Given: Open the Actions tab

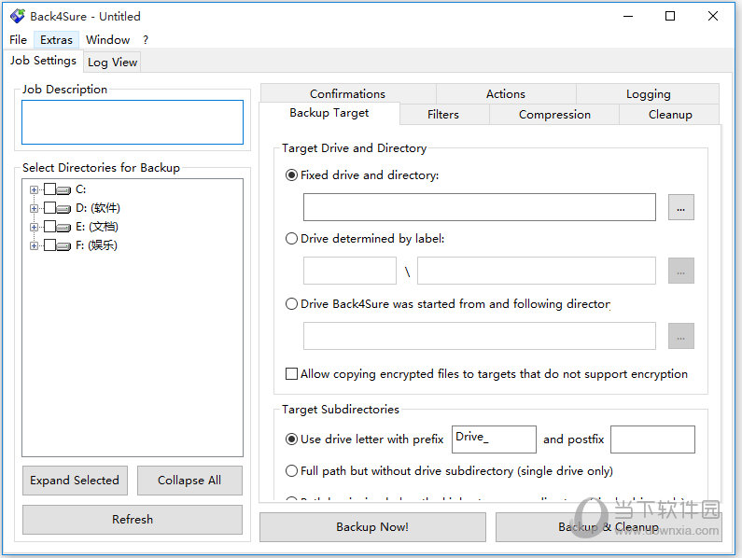Looking at the screenshot, I should pyautogui.click(x=505, y=93).
